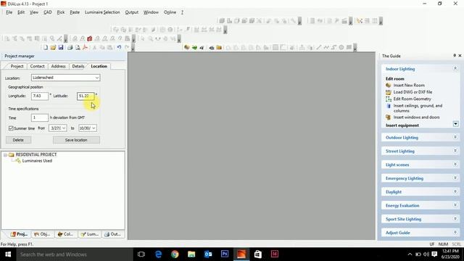Click the Insert New Room link
The image size is (464, 261).
(409, 86)
